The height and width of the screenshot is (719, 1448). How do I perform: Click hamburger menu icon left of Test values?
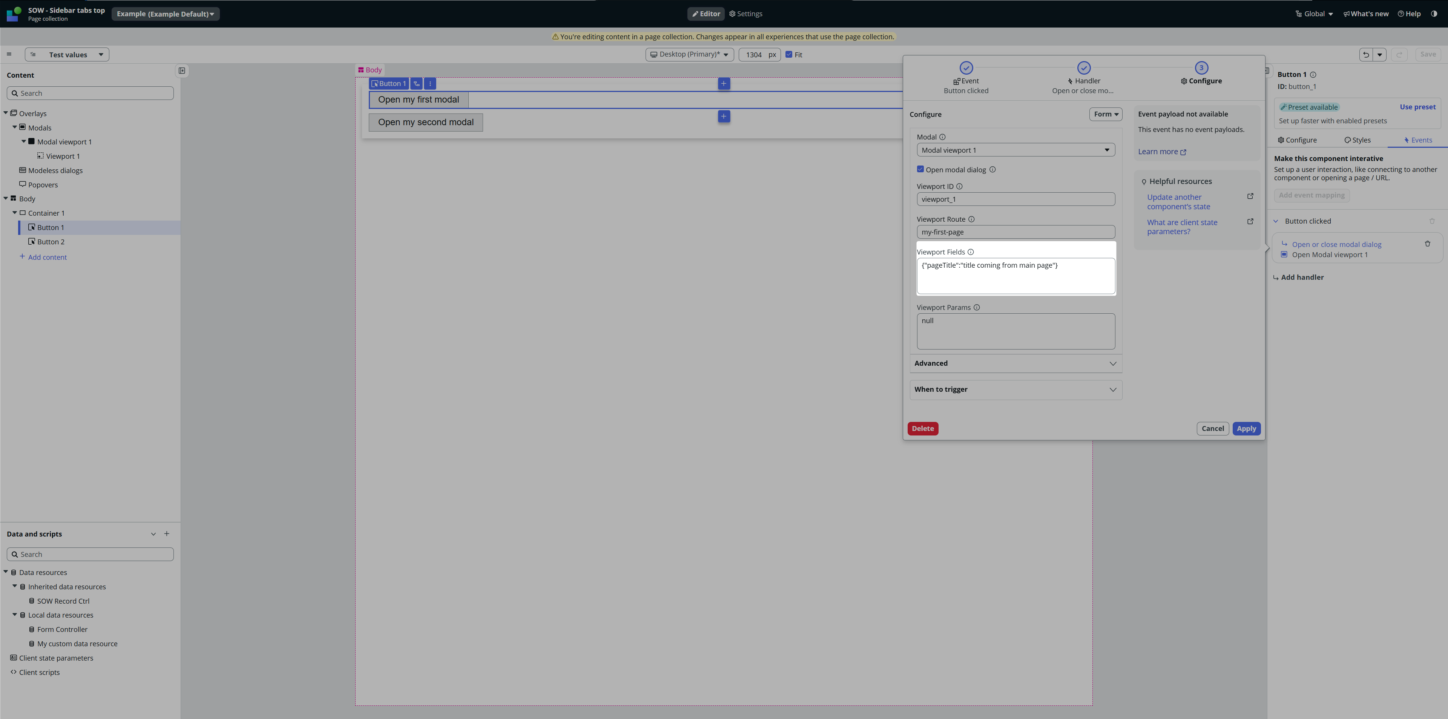(x=9, y=55)
